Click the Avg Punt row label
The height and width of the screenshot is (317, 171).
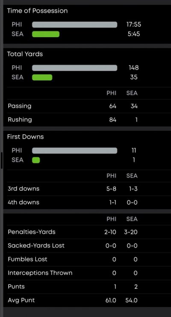21,300
